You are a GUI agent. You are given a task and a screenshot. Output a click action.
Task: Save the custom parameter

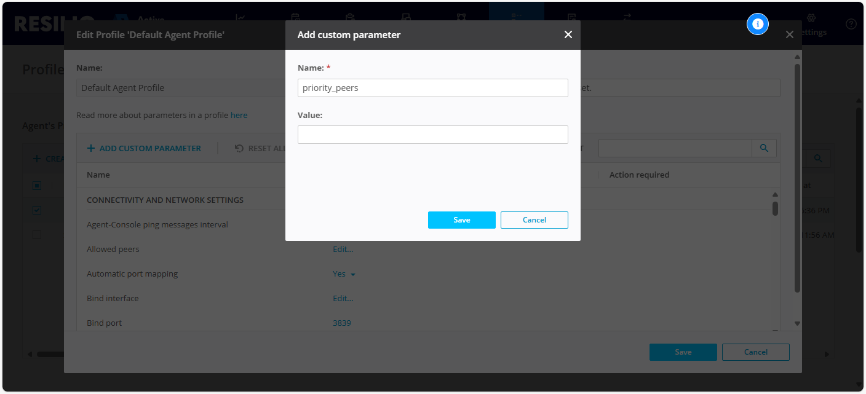[x=461, y=220]
